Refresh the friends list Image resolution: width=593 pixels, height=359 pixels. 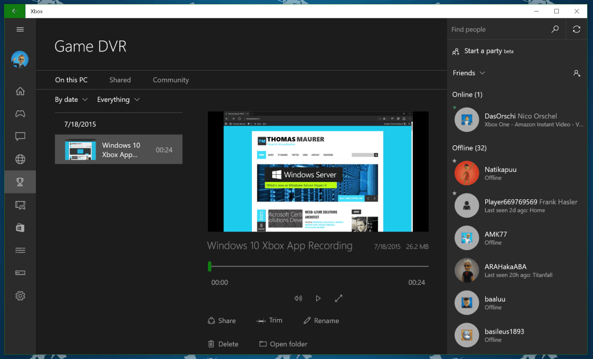coord(576,29)
